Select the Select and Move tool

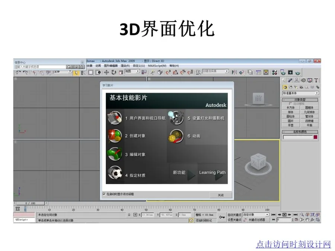click(107, 72)
